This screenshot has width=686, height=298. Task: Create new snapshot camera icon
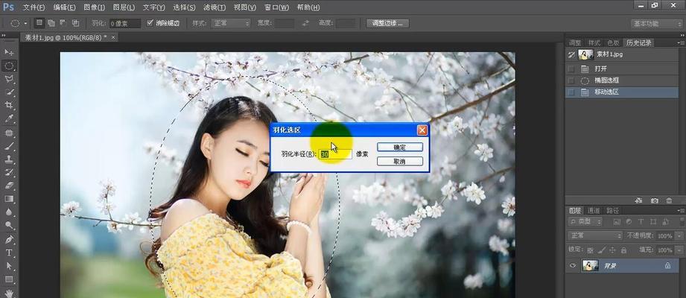click(x=655, y=200)
